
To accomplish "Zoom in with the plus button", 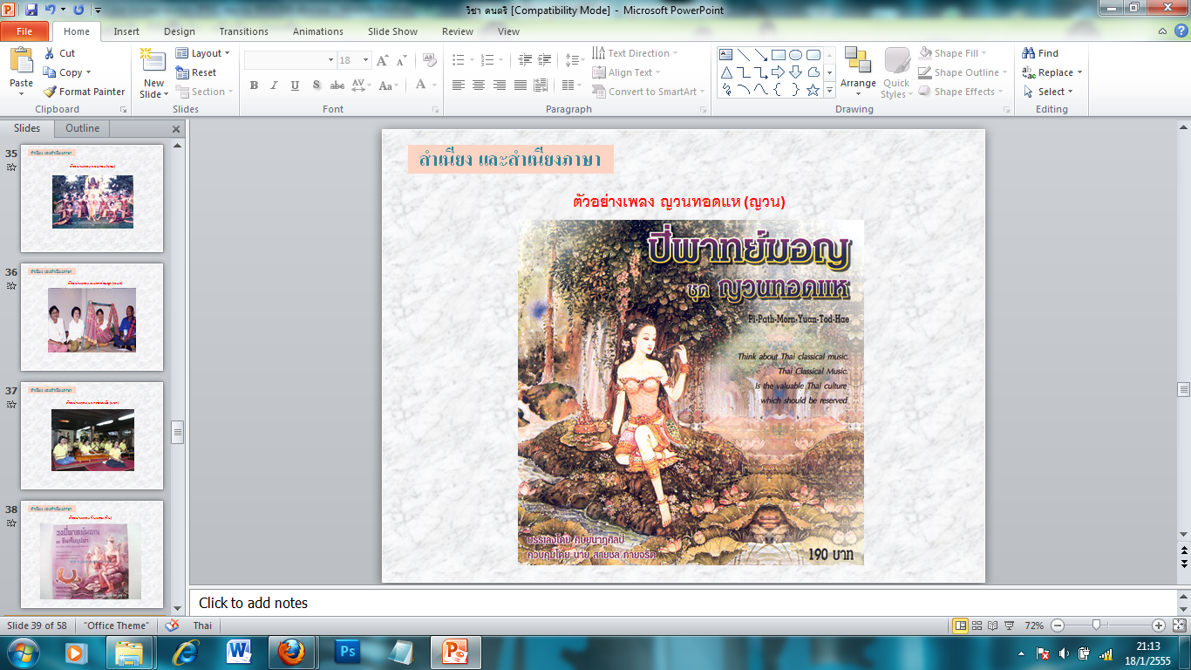I will pyautogui.click(x=1159, y=626).
